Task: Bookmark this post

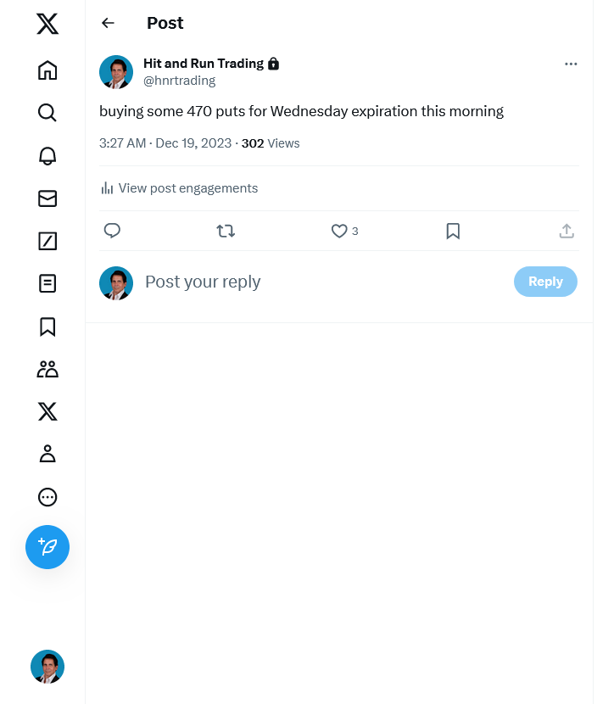Action: [x=453, y=231]
